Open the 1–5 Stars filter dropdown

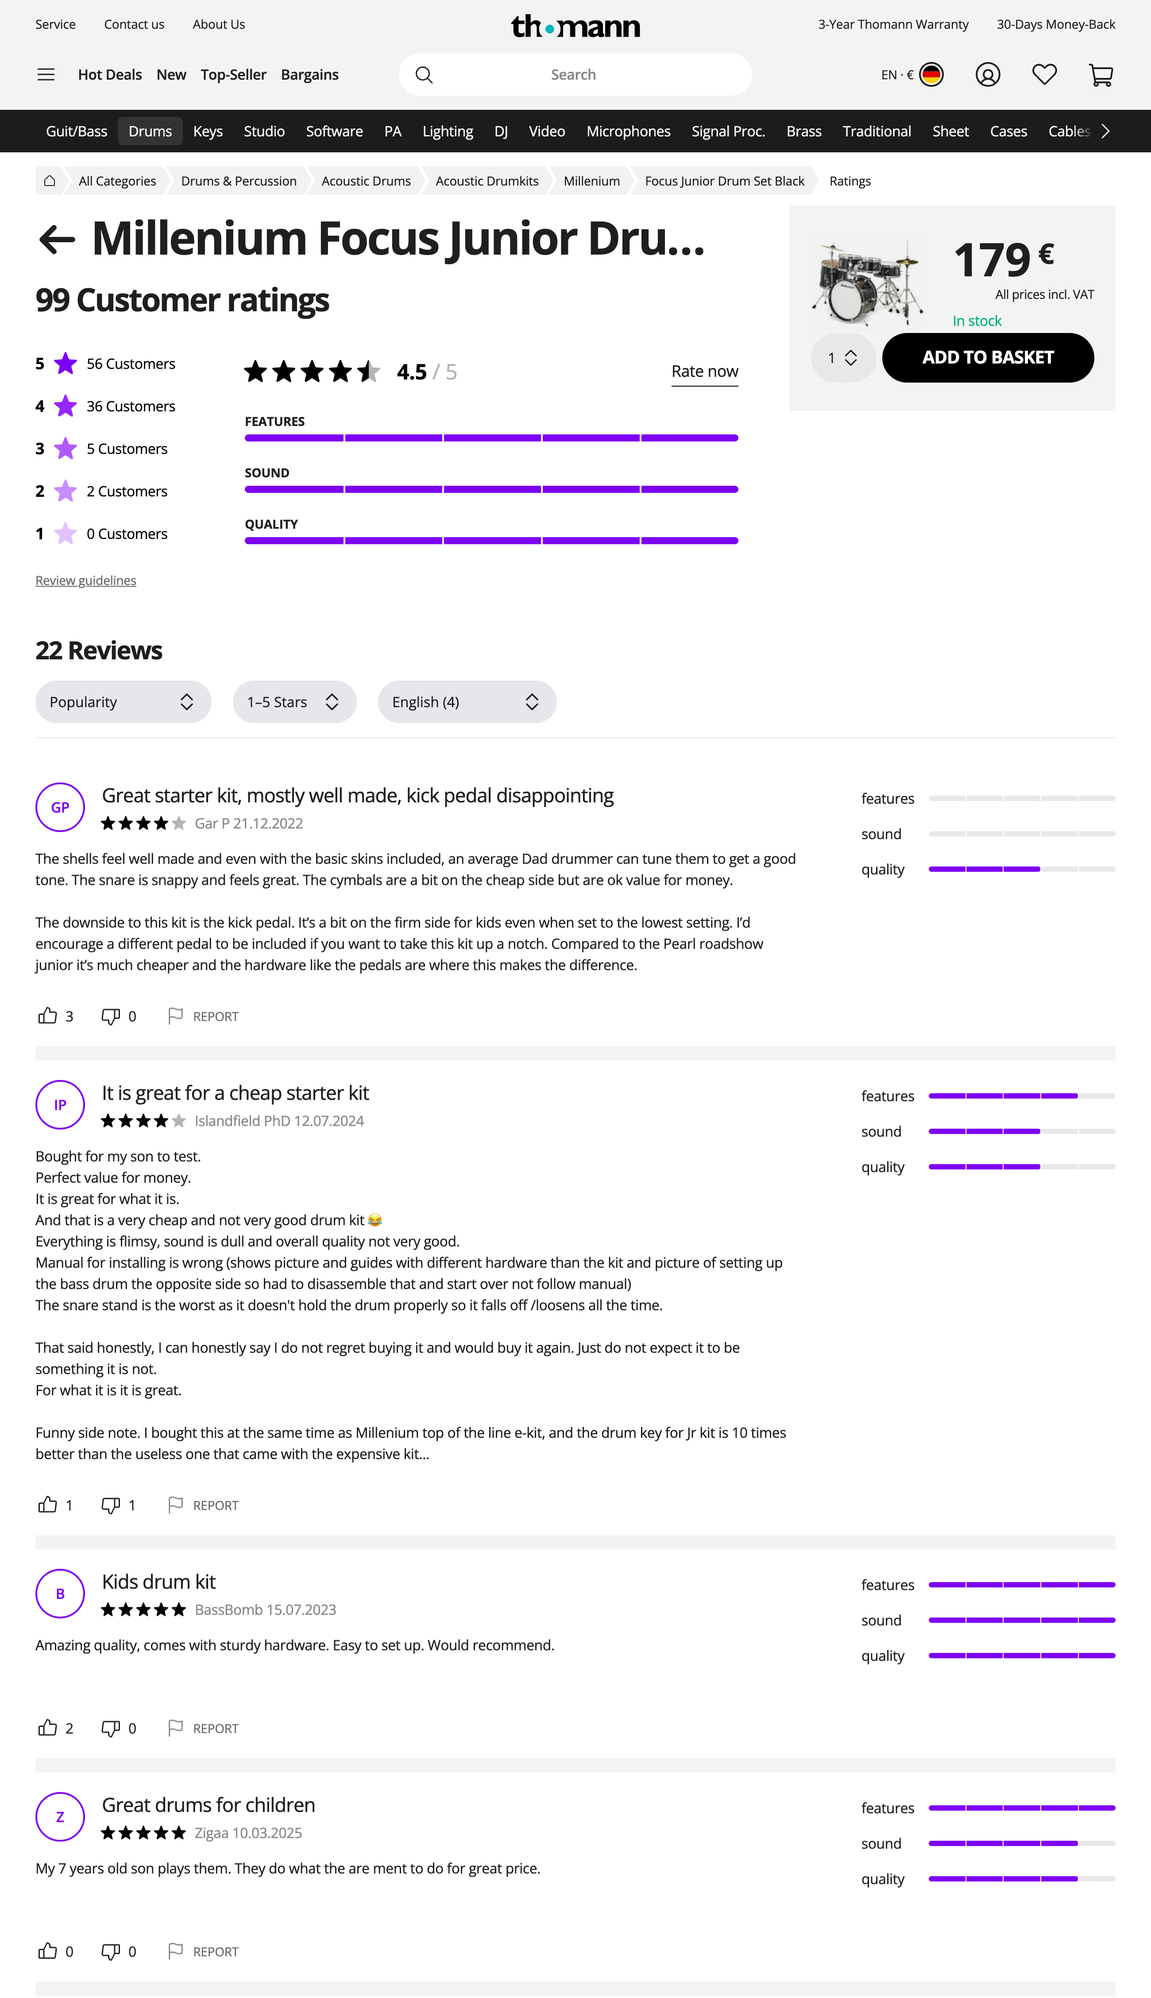[x=294, y=702]
